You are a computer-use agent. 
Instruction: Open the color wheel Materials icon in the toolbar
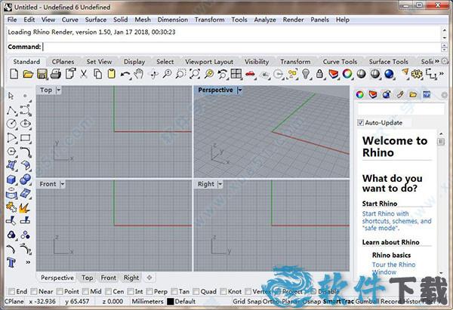347,74
